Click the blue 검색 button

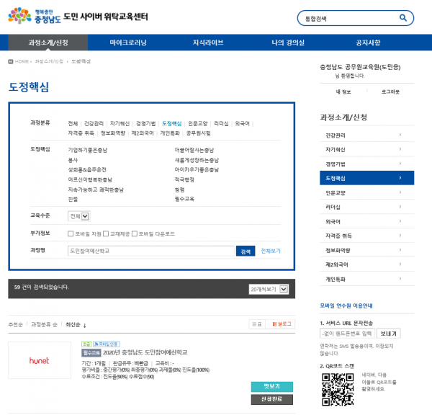(x=246, y=251)
